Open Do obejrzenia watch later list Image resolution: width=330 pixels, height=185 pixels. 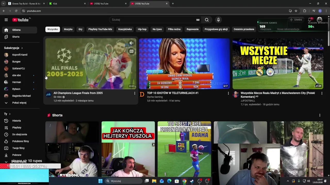pos(20,134)
